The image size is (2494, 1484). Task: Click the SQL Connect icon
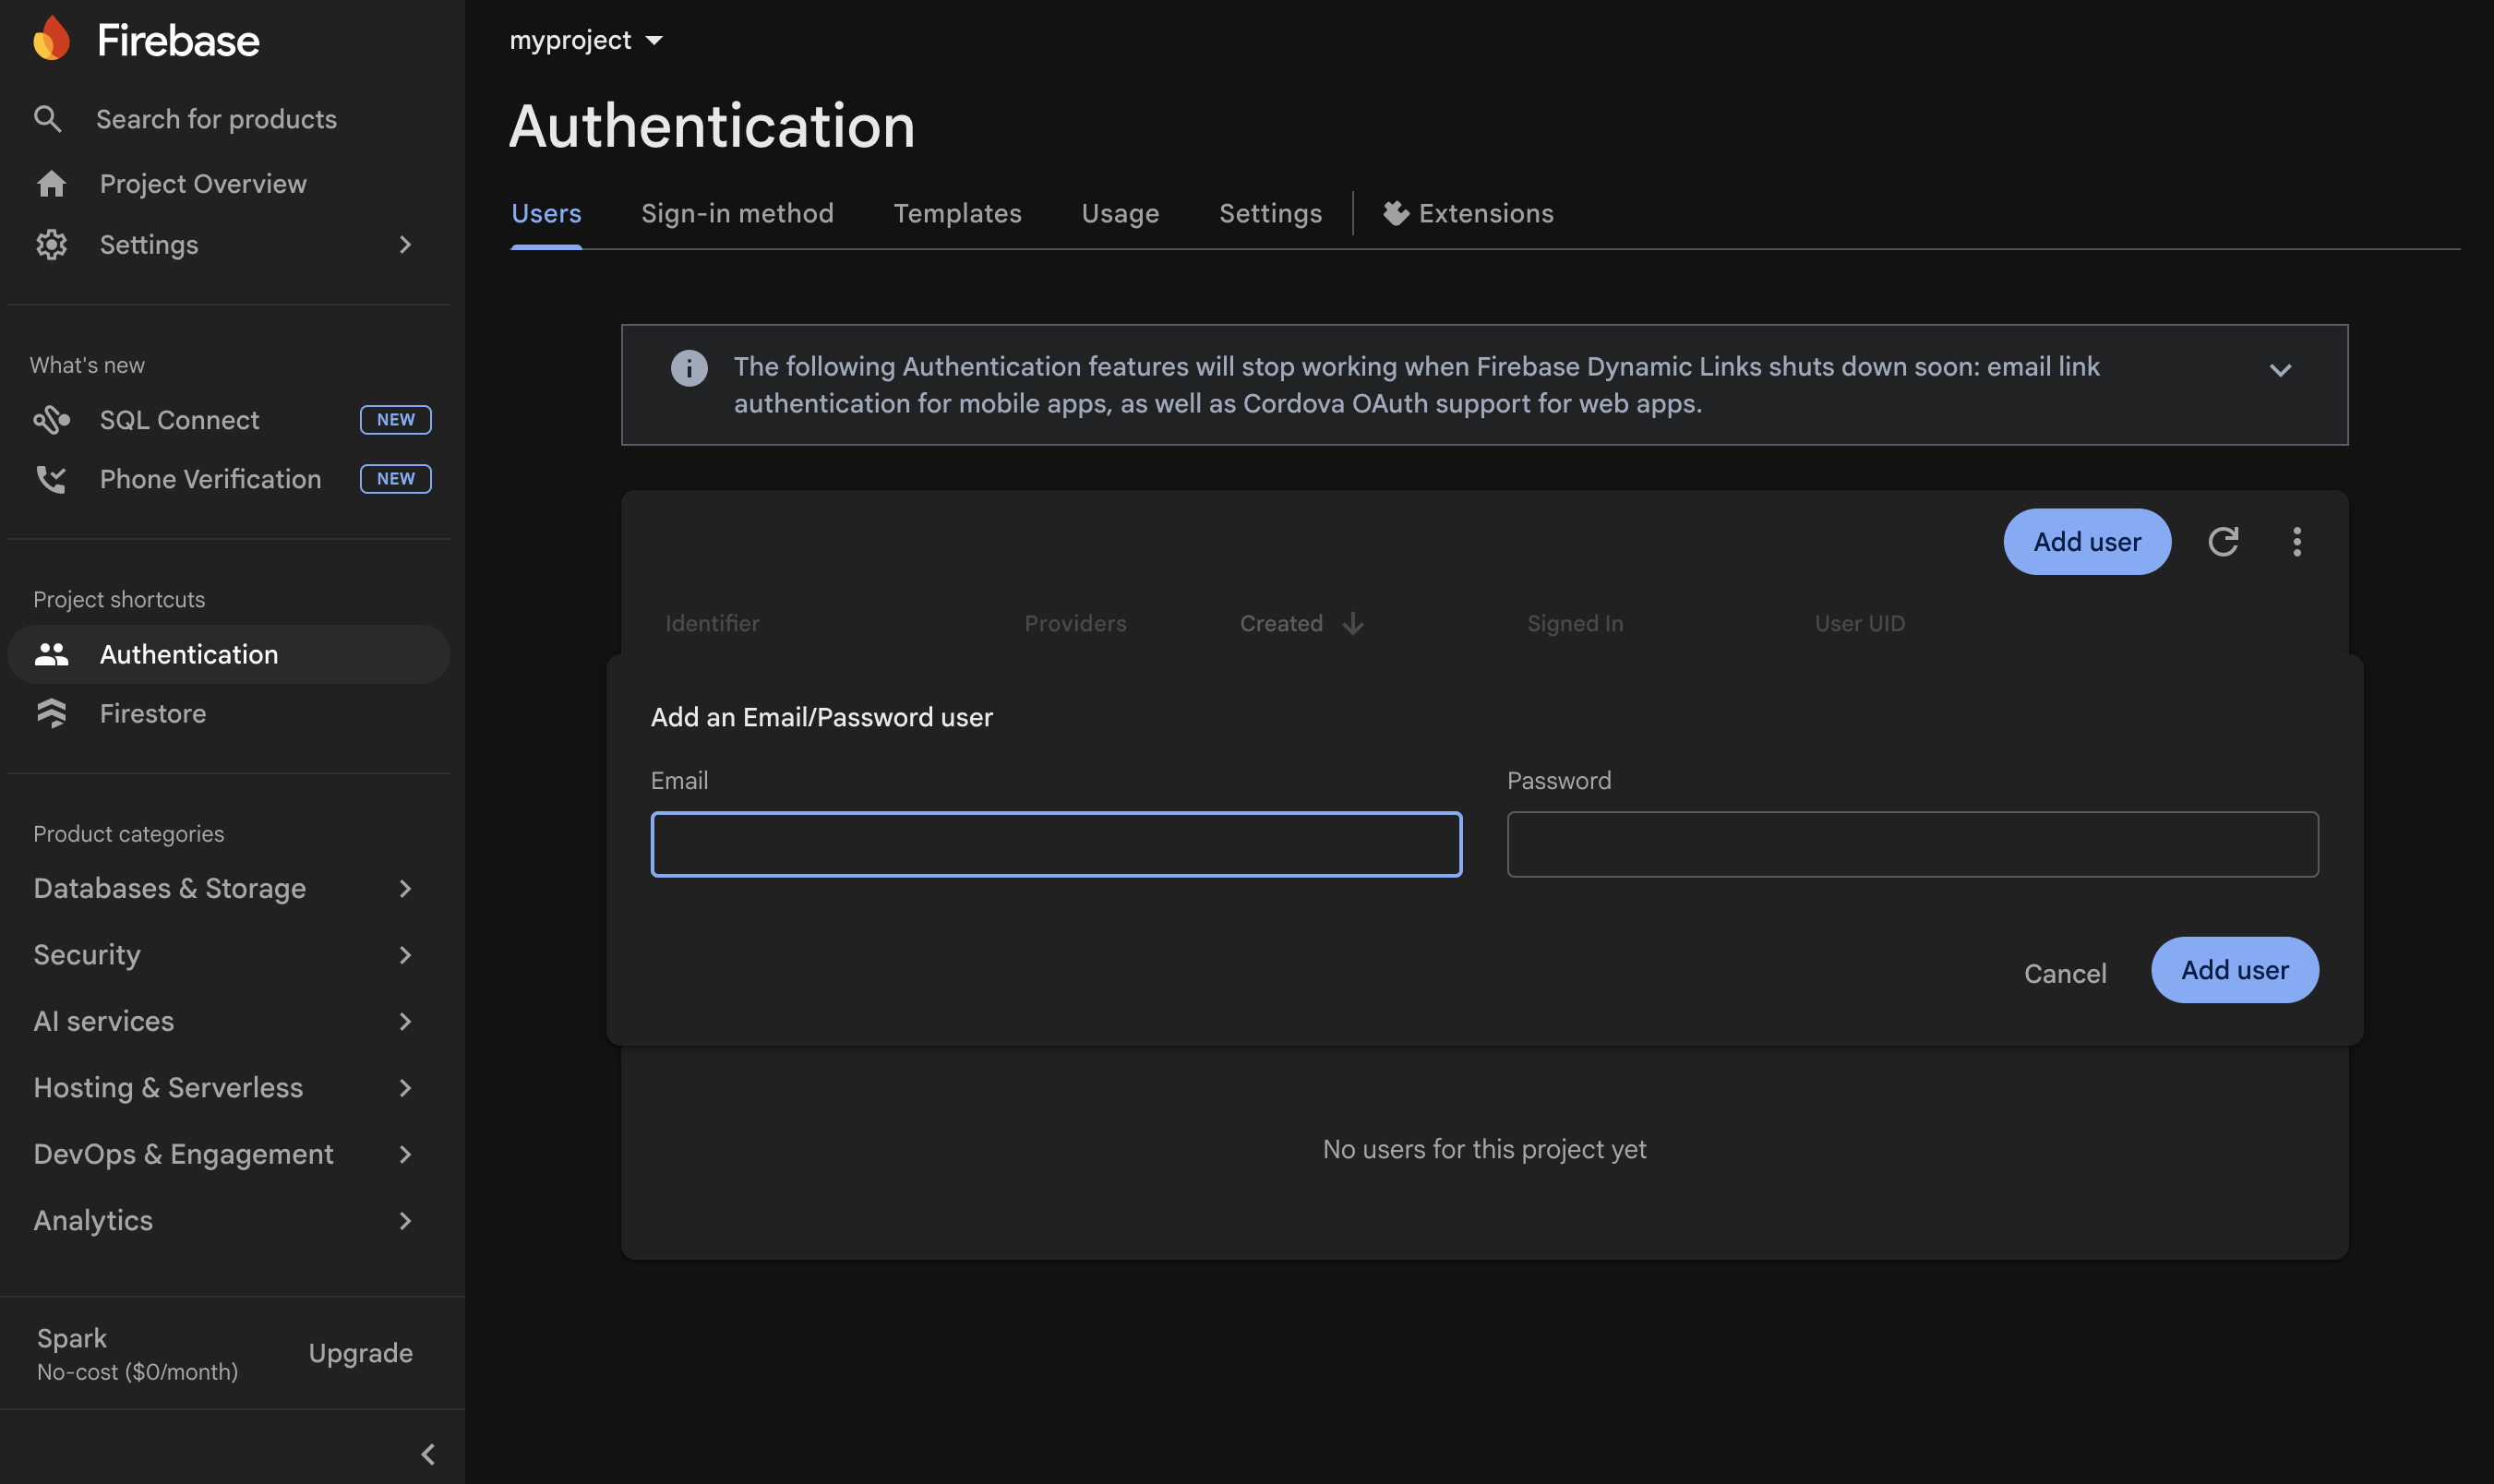[x=51, y=420]
